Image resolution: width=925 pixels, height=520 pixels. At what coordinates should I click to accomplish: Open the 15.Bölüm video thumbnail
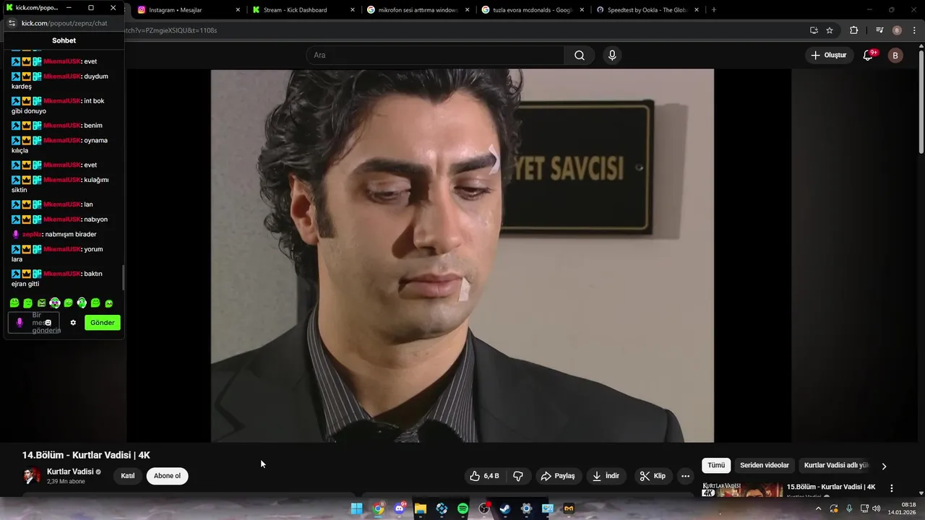coord(742,490)
